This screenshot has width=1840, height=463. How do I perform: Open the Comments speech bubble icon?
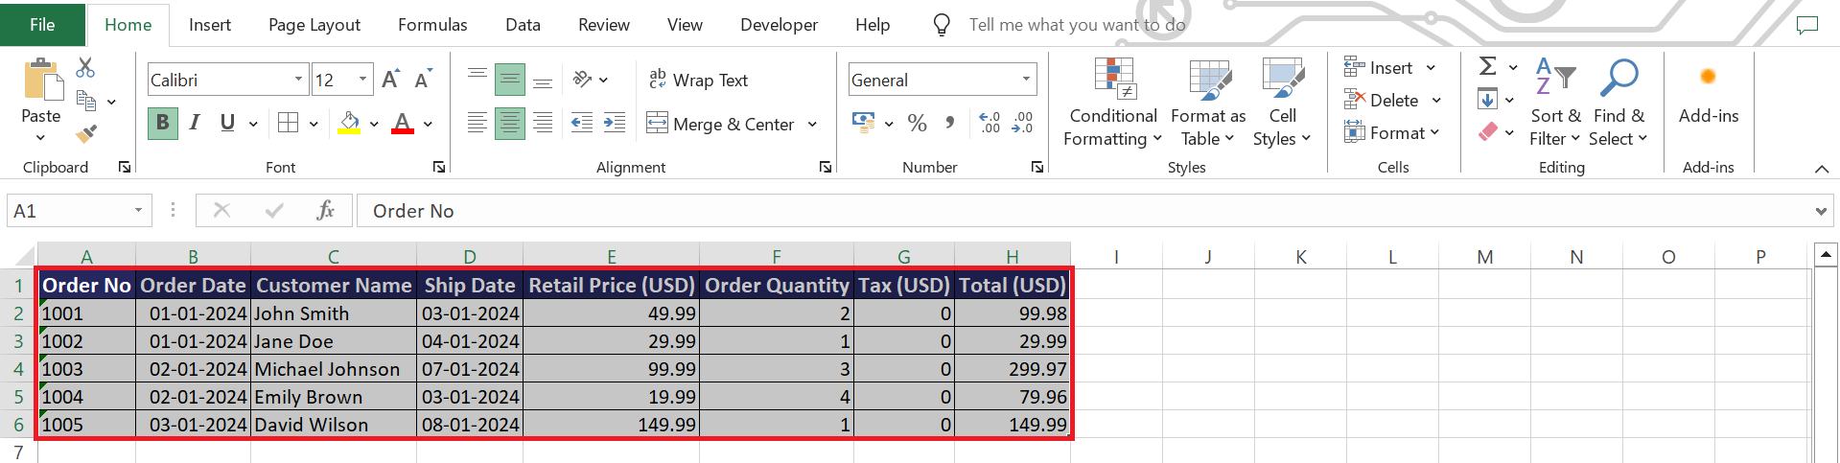(x=1807, y=25)
